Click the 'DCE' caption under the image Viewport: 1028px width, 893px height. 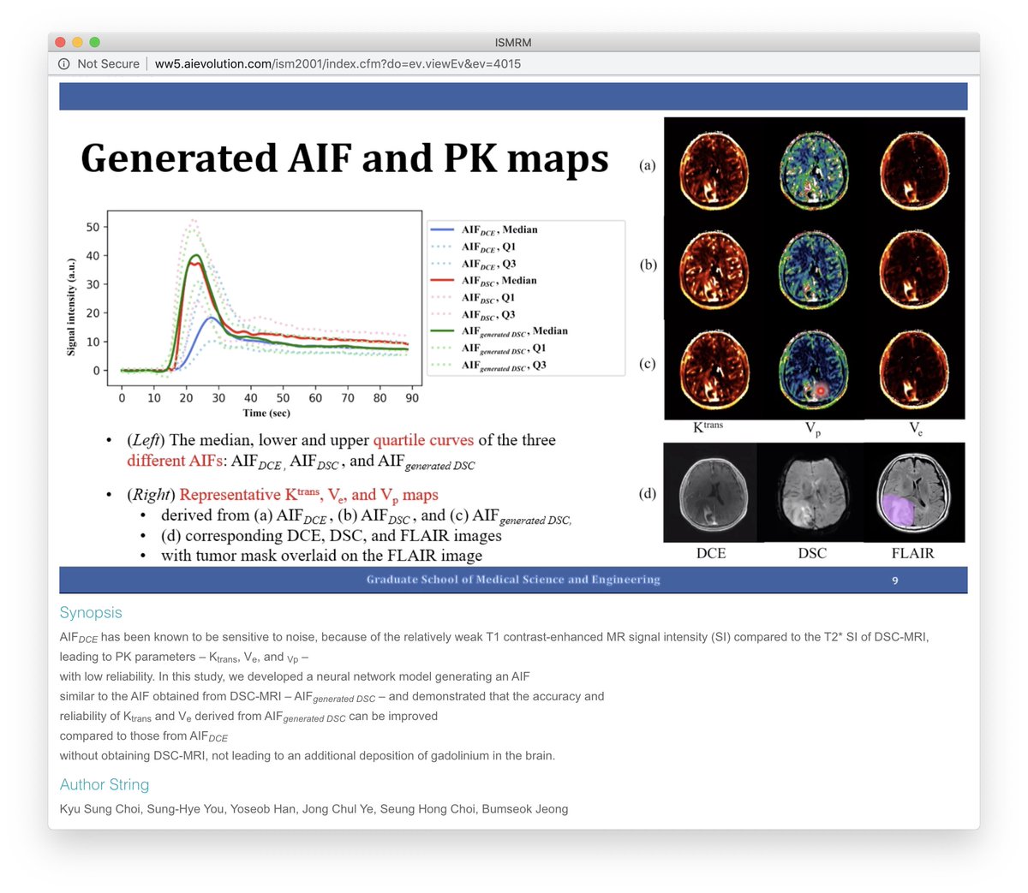[711, 553]
